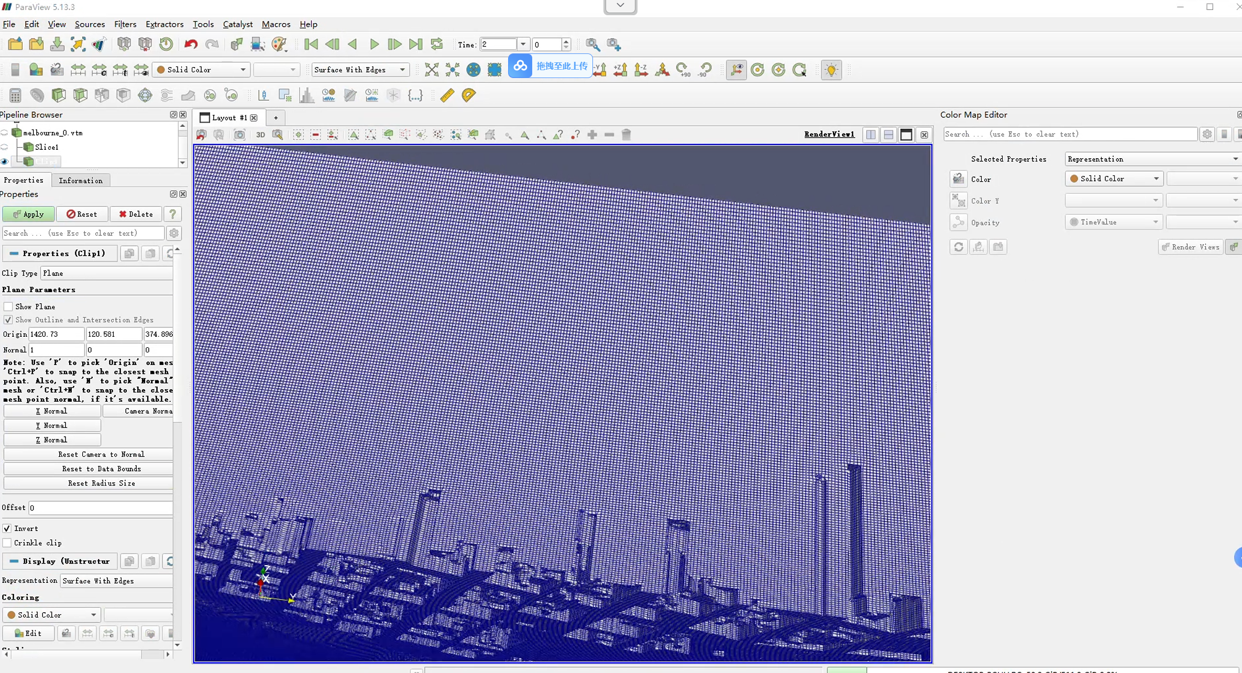1242x673 pixels.
Task: Click the Split view horizontally icon
Action: pyautogui.click(x=871, y=135)
